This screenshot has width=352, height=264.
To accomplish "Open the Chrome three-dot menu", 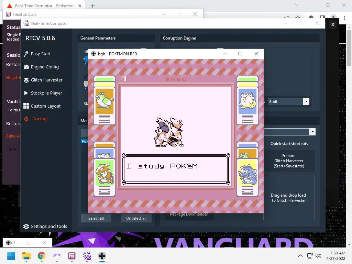I will click(344, 18).
